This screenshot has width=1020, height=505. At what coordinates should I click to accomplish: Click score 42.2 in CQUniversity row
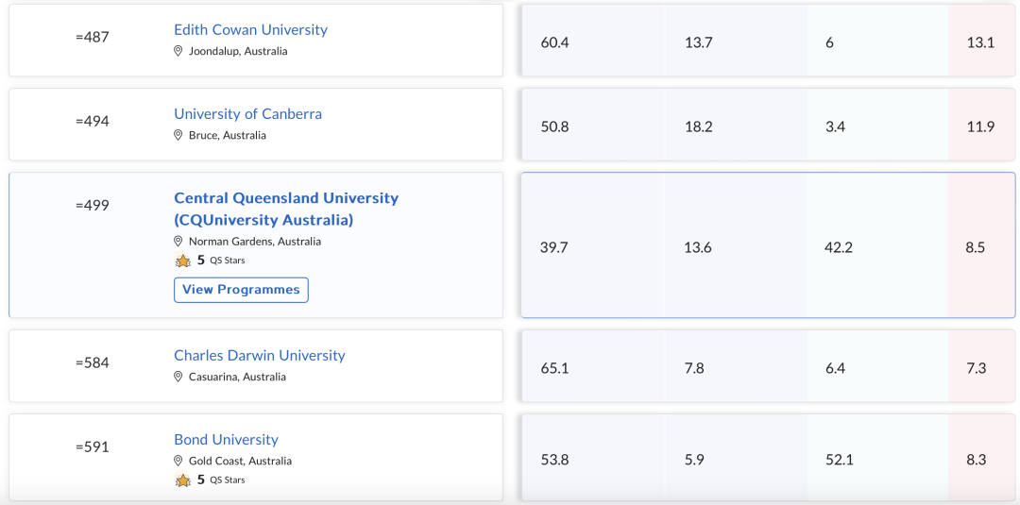(x=838, y=247)
